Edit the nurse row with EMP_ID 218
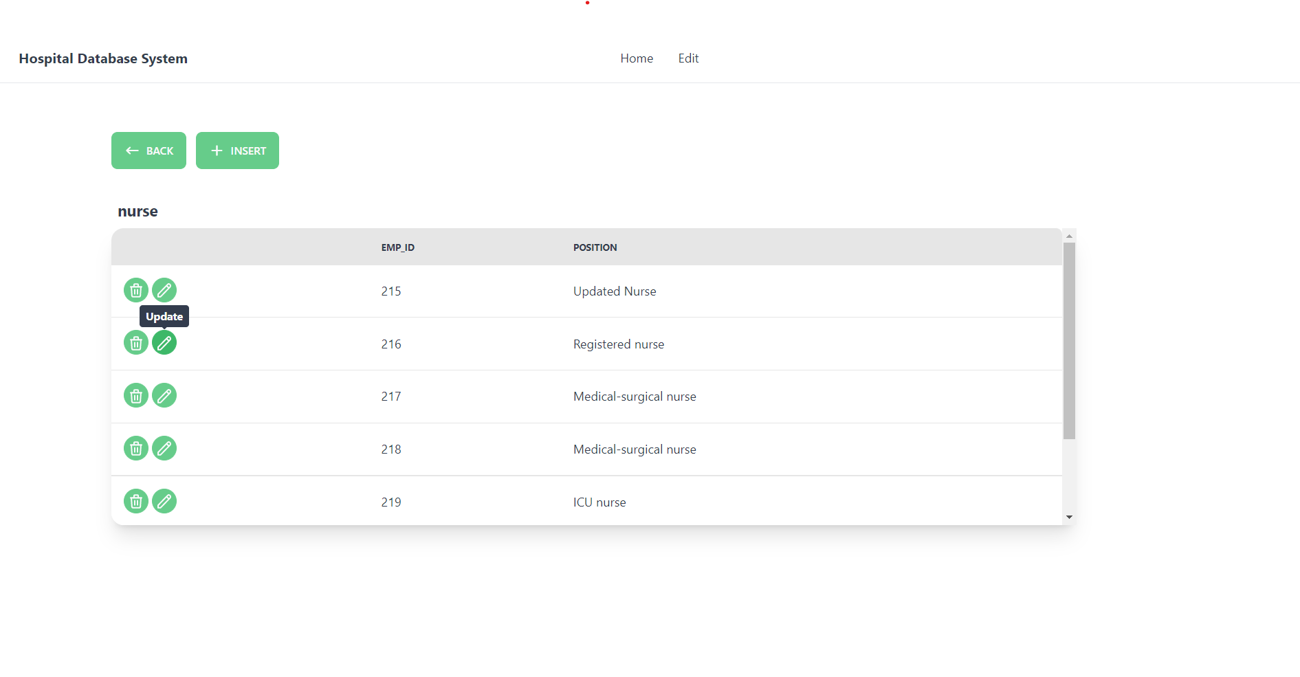The image size is (1300, 677). click(164, 448)
